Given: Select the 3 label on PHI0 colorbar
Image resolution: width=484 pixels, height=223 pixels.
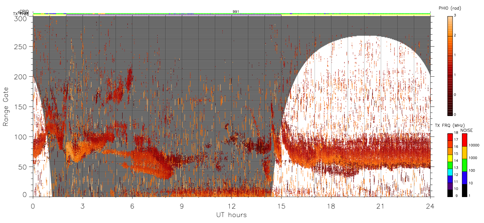Looking at the screenshot, I should point(455,16).
